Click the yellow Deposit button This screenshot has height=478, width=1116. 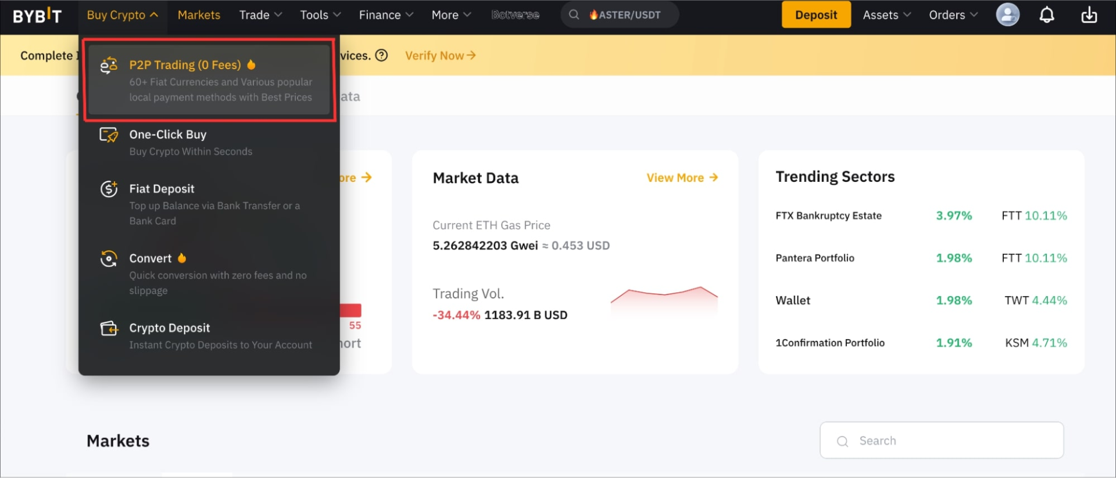click(x=816, y=15)
